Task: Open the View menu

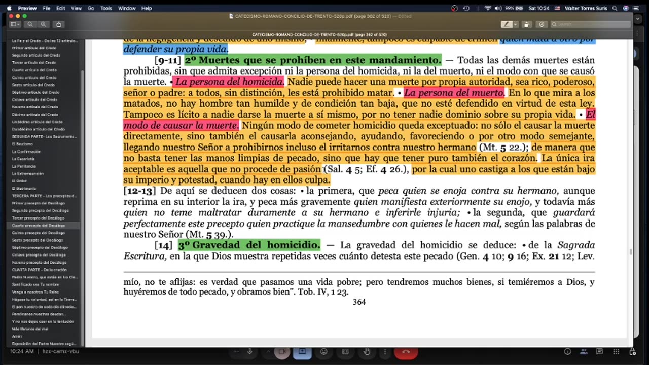Action: point(76,8)
